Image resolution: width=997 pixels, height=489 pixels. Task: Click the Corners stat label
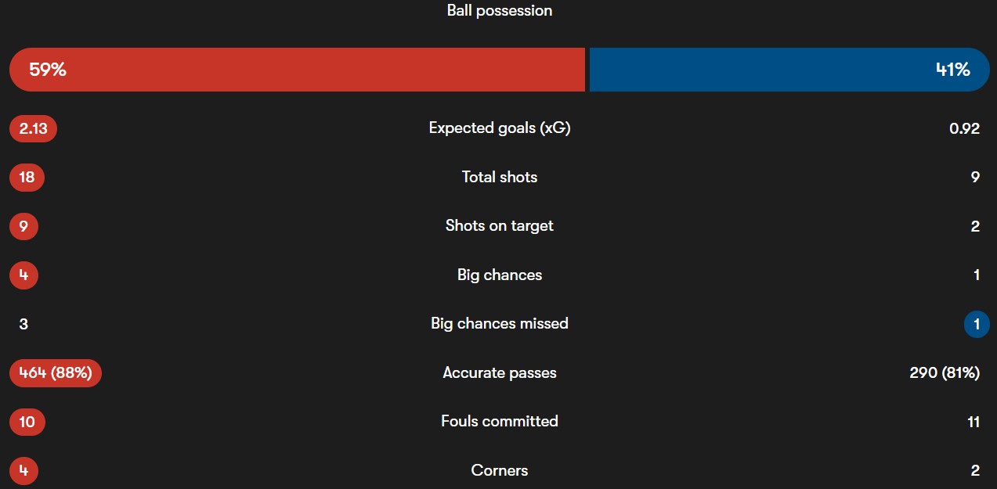point(500,470)
